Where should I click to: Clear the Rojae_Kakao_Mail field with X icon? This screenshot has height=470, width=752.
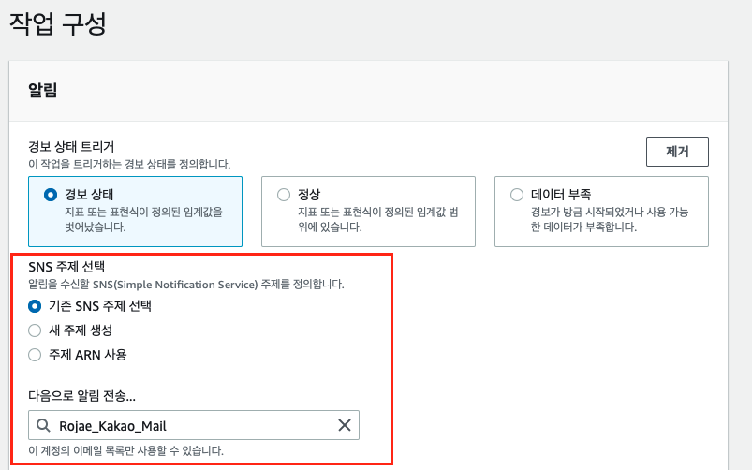coord(345,425)
